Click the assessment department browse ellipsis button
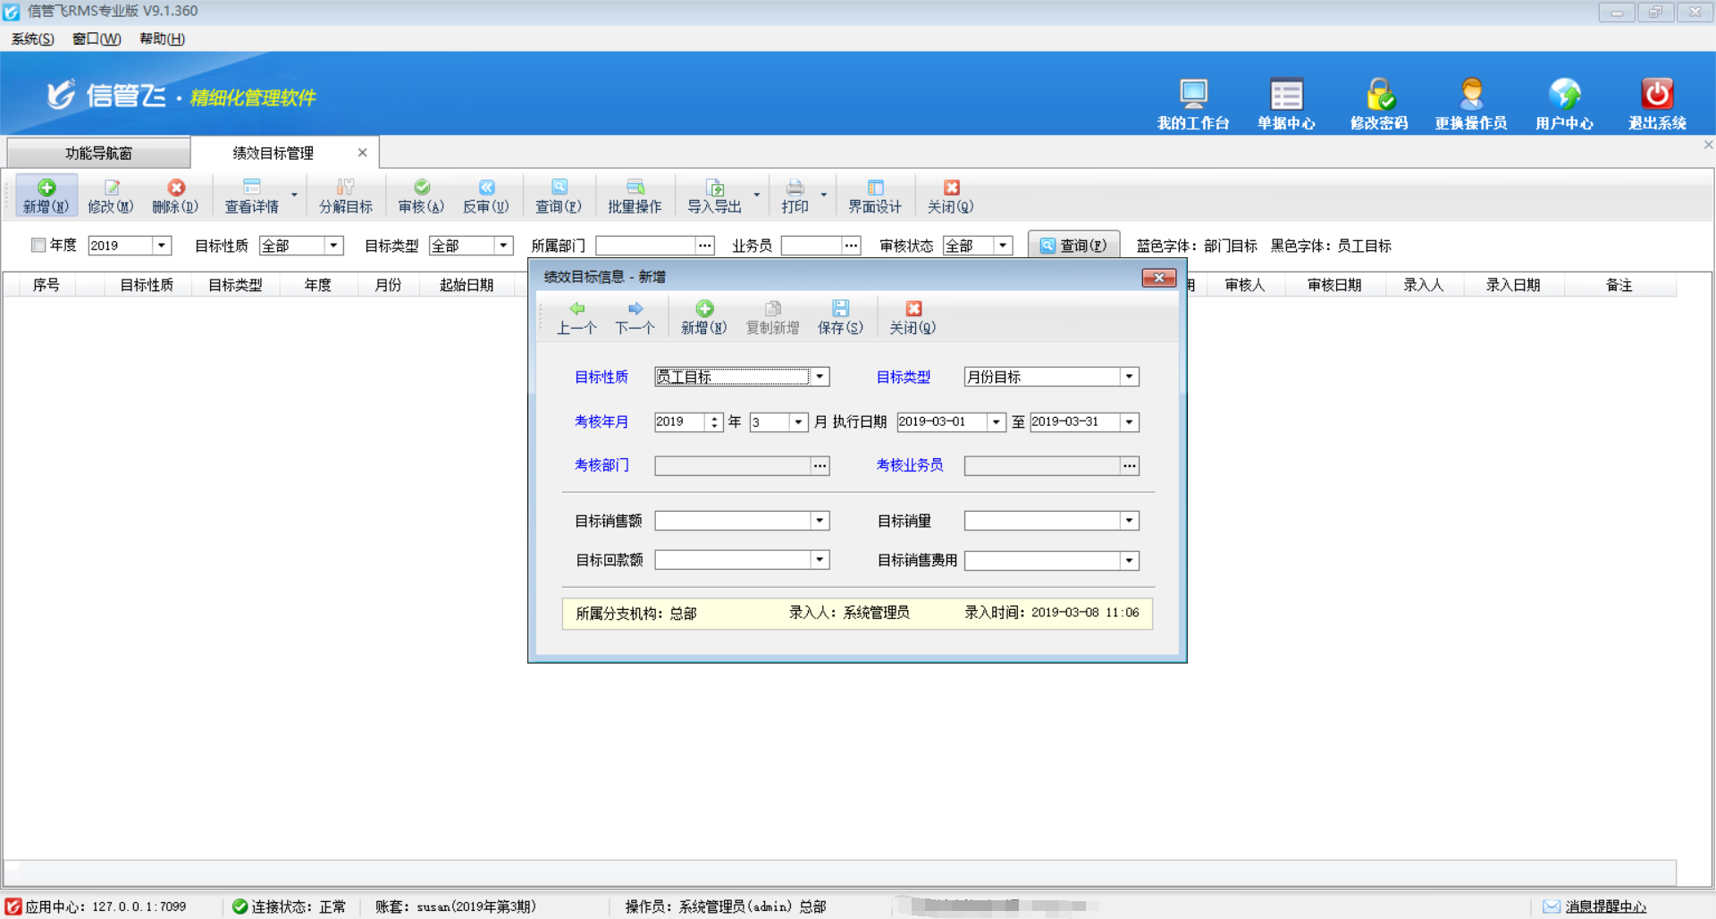Screen dimensions: 1716x919 820,465
